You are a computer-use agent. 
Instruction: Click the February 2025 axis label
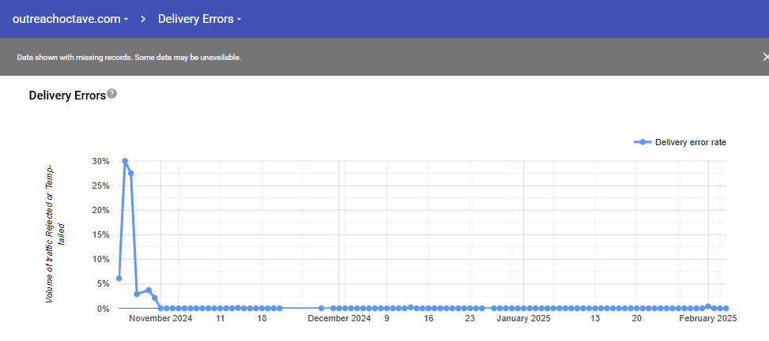point(708,319)
